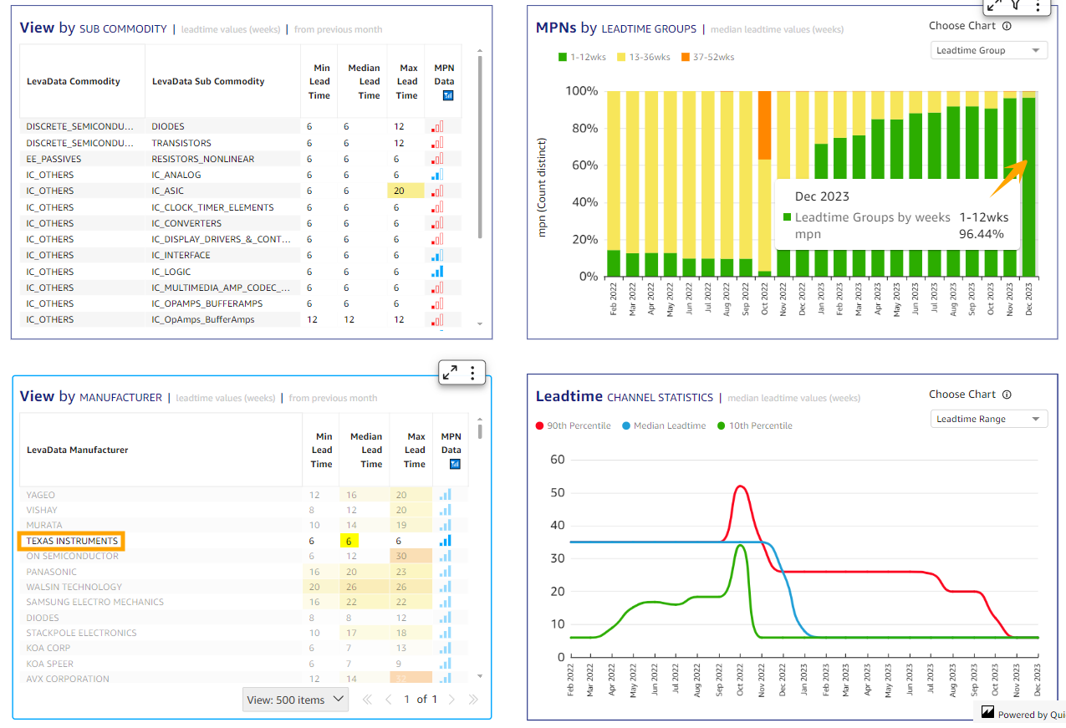Click the Oct 2022 stacked bar
The width and height of the screenshot is (1066, 728).
point(764,184)
